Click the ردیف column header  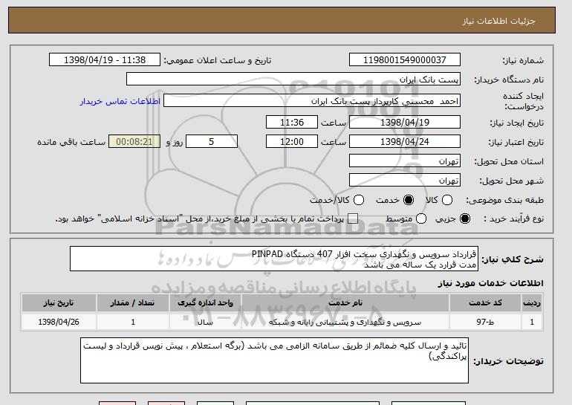532,303
